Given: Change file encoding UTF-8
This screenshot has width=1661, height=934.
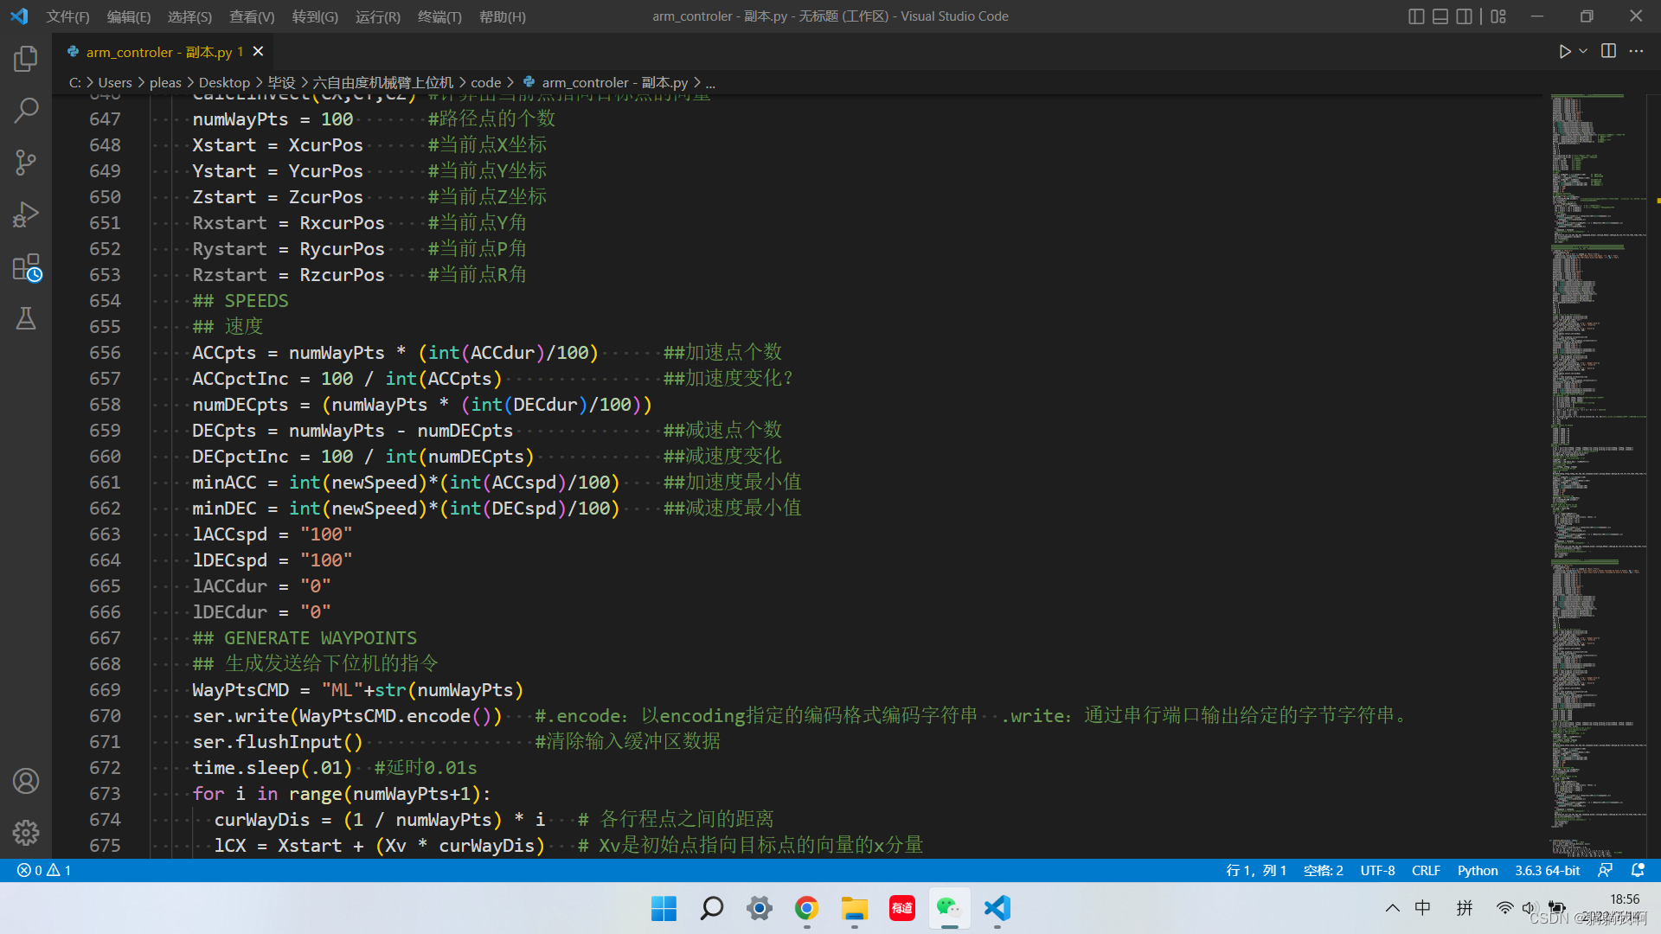Looking at the screenshot, I should pyautogui.click(x=1377, y=870).
